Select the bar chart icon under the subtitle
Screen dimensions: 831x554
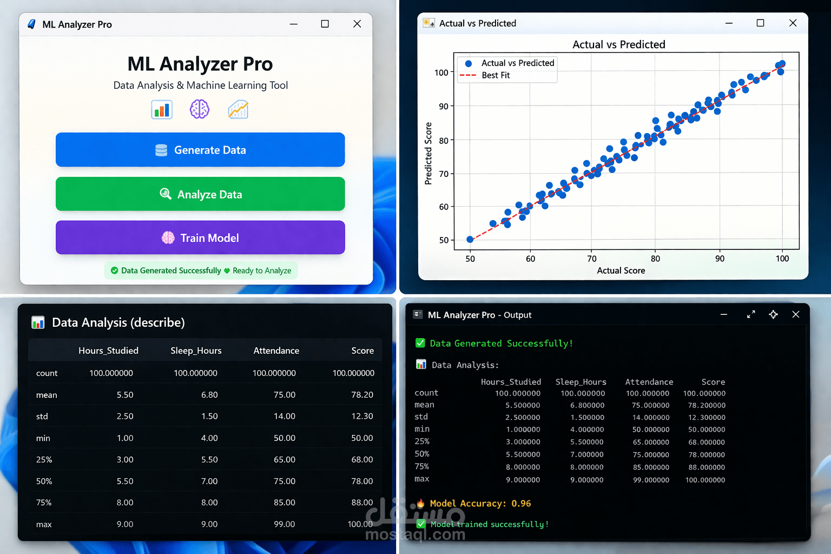[161, 109]
